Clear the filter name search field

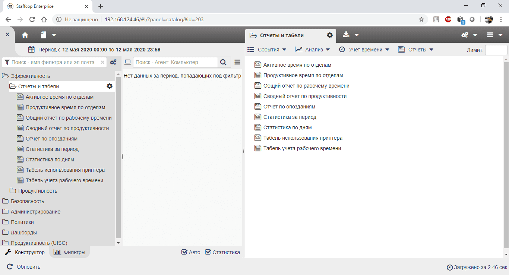[x=102, y=62]
